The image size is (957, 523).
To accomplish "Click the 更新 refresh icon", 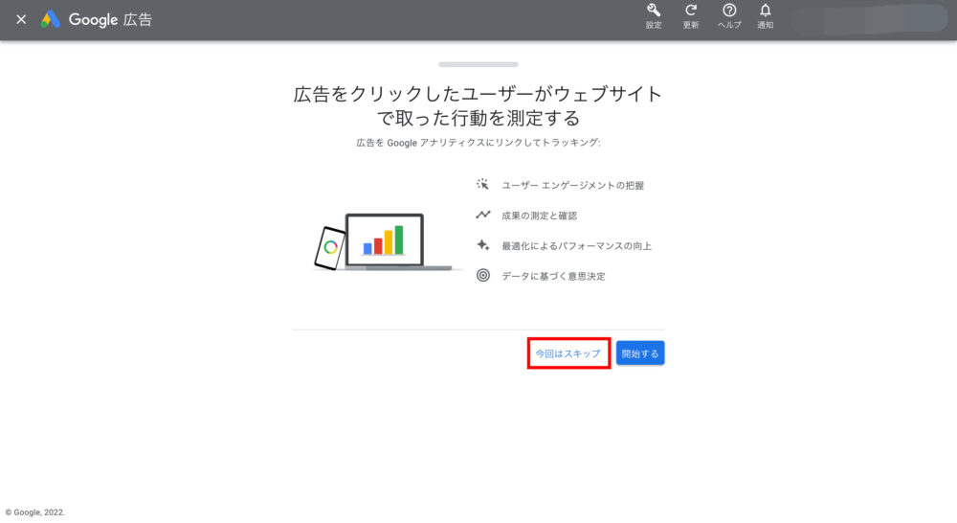I will click(691, 11).
